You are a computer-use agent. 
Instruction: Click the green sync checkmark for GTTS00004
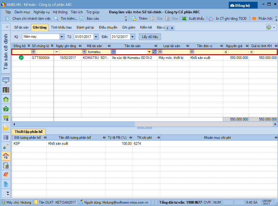point(21,58)
